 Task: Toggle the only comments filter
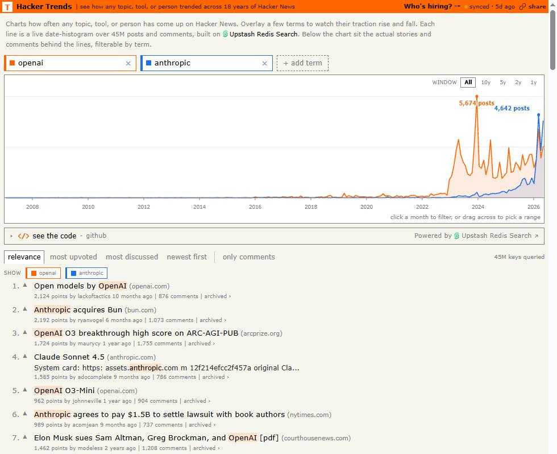point(249,257)
